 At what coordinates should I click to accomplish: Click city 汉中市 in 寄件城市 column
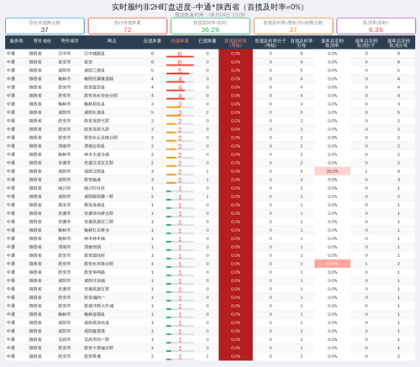(x=65, y=54)
